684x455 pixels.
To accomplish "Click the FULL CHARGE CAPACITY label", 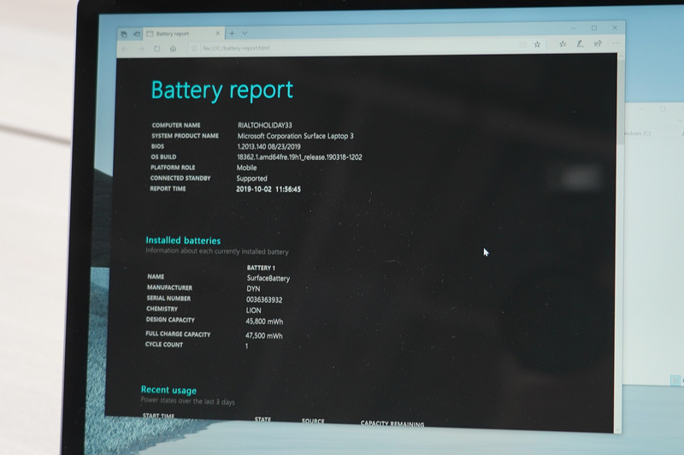I will point(178,334).
